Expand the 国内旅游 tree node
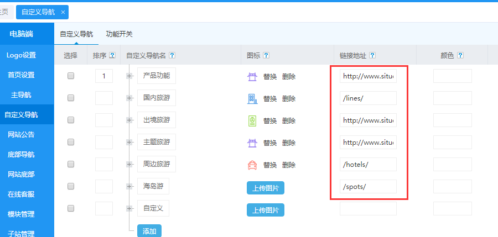Viewport: 498px width, 237px height. point(130,98)
